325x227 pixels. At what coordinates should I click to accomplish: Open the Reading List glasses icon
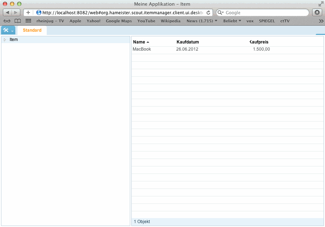coord(7,21)
